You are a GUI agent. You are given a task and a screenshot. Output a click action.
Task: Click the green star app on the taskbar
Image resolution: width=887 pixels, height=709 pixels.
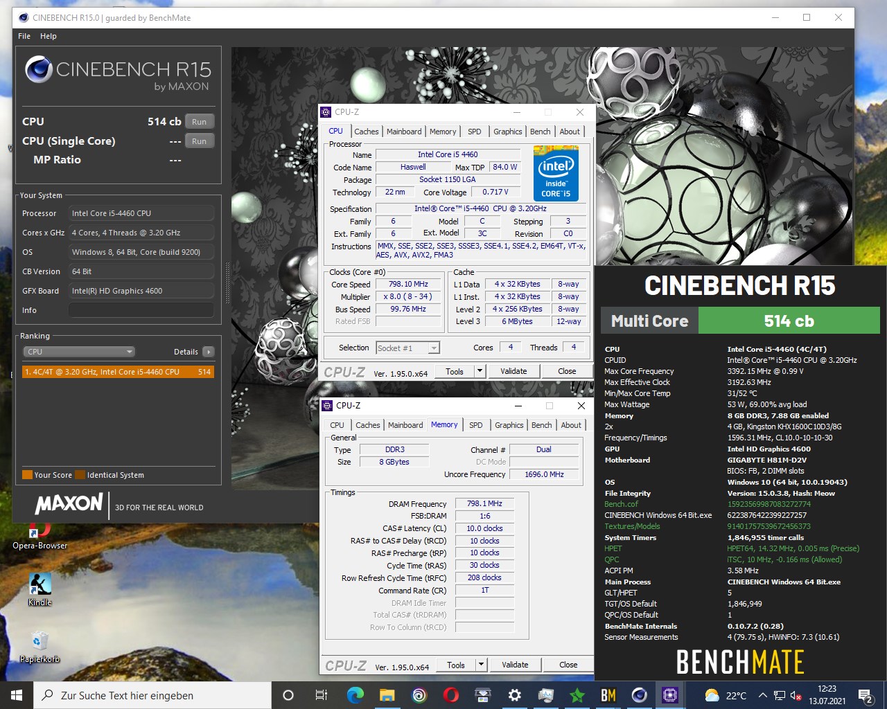577,695
